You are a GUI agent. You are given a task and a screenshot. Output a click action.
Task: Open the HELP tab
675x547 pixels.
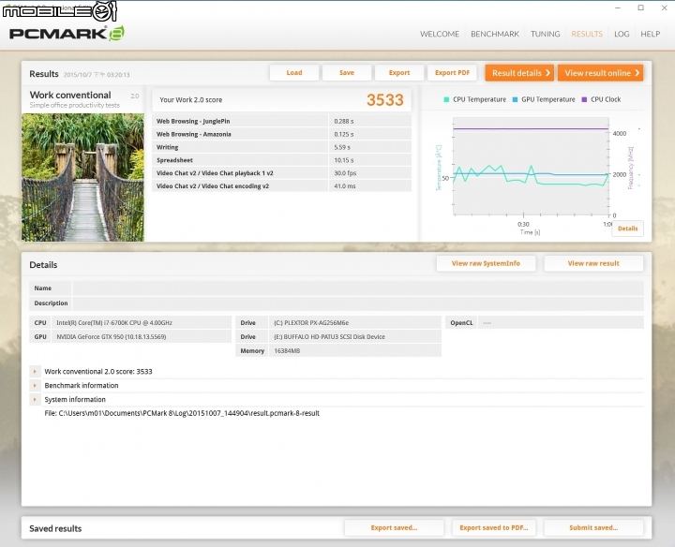pyautogui.click(x=650, y=34)
